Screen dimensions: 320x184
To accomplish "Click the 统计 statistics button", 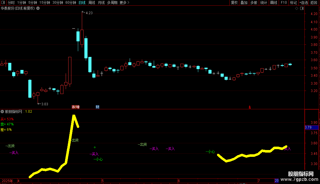I will click(x=264, y=3).
